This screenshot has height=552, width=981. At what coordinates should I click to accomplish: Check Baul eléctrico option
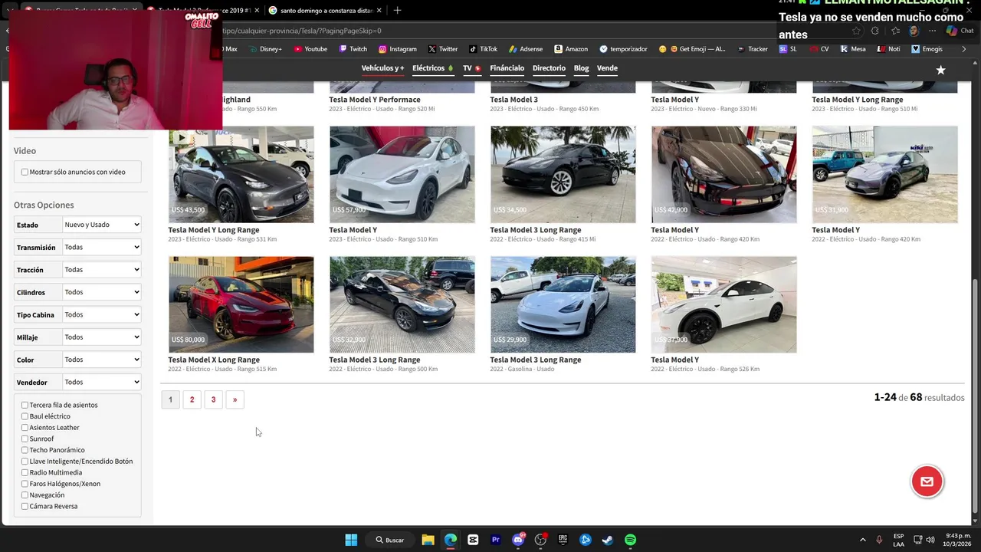[x=25, y=416]
